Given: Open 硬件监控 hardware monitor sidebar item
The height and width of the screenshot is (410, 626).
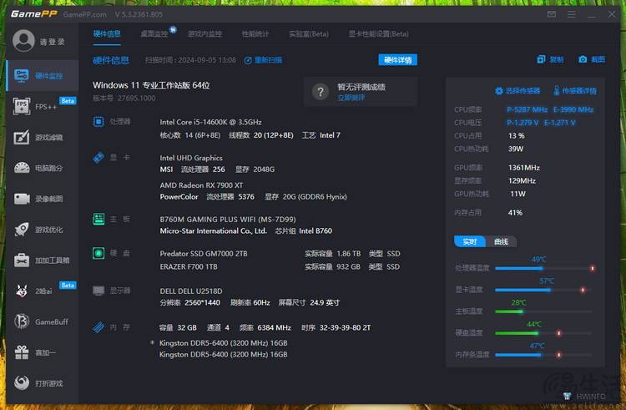Looking at the screenshot, I should click(x=43, y=75).
